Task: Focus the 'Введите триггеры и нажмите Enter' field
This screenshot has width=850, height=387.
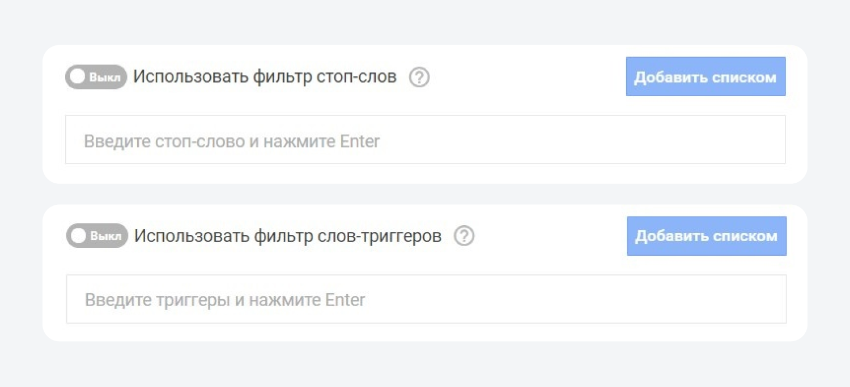Action: click(x=426, y=299)
